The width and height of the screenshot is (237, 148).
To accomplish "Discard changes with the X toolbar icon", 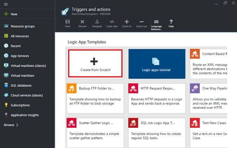I will [x=82, y=22].
